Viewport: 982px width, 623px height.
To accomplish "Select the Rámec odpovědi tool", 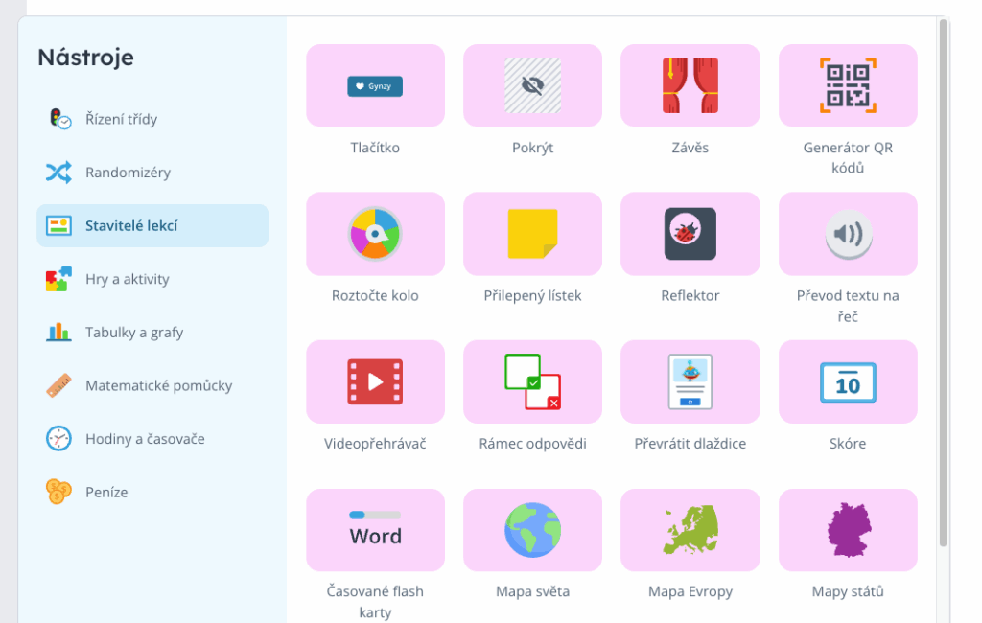I will point(532,381).
